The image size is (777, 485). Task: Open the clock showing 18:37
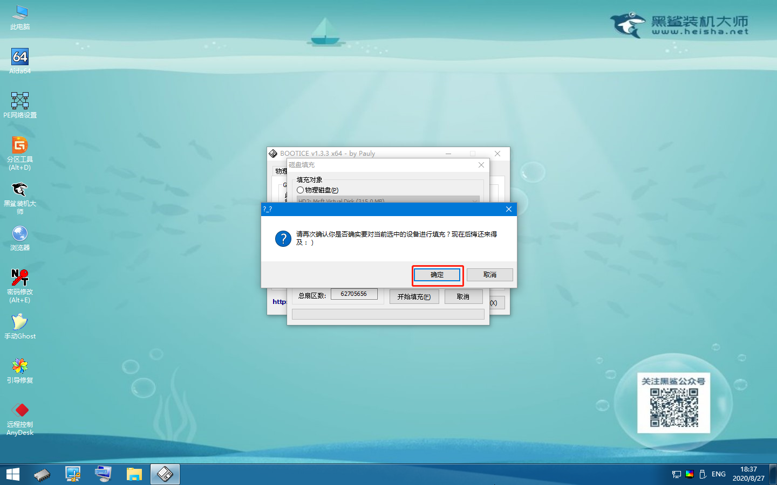click(x=748, y=474)
